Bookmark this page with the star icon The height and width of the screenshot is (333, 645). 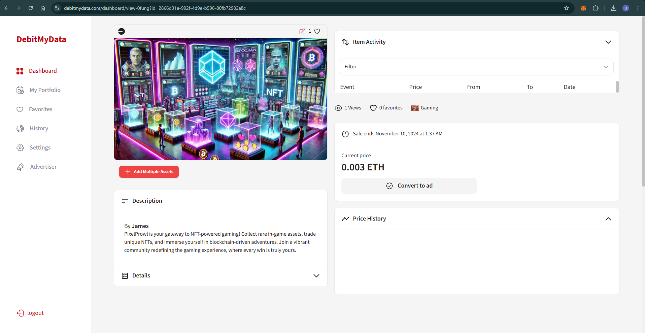tap(567, 8)
